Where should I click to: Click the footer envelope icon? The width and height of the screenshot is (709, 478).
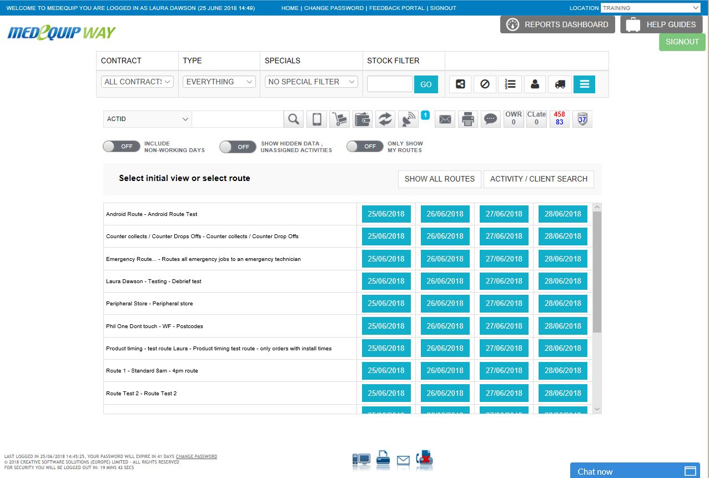coord(403,460)
